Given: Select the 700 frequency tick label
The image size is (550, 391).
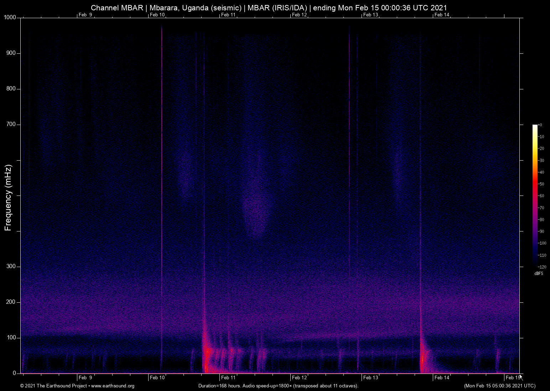Looking at the screenshot, I should click(x=11, y=124).
